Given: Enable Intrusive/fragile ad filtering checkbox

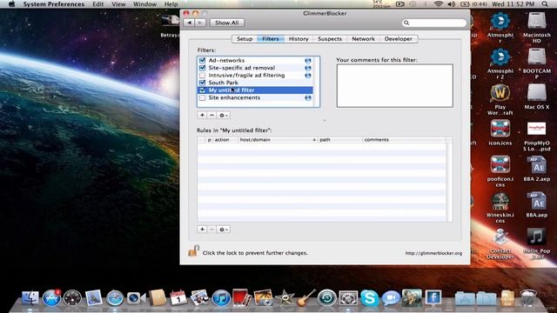Looking at the screenshot, I should (203, 76).
